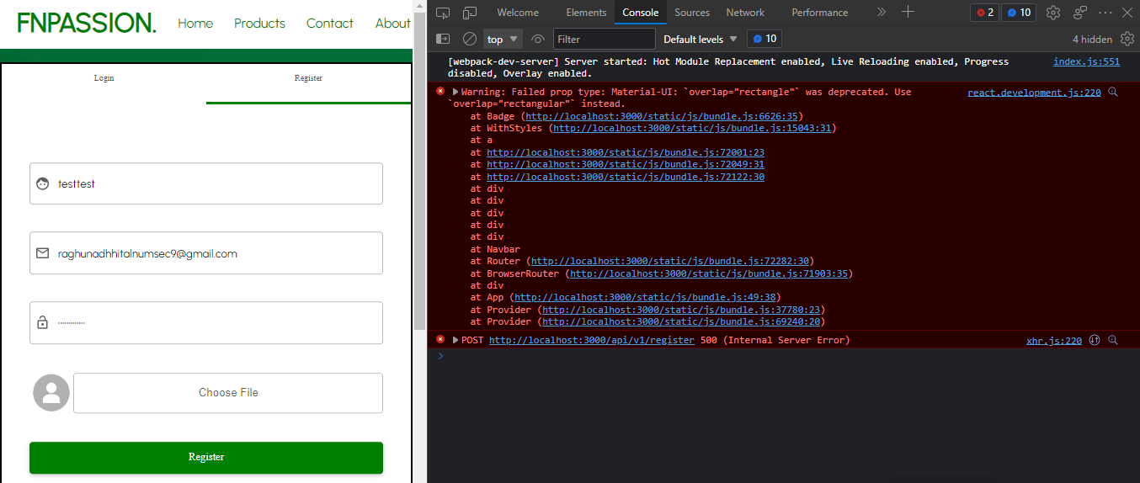Open DevTools settings gear in the top bar

[x=1052, y=13]
